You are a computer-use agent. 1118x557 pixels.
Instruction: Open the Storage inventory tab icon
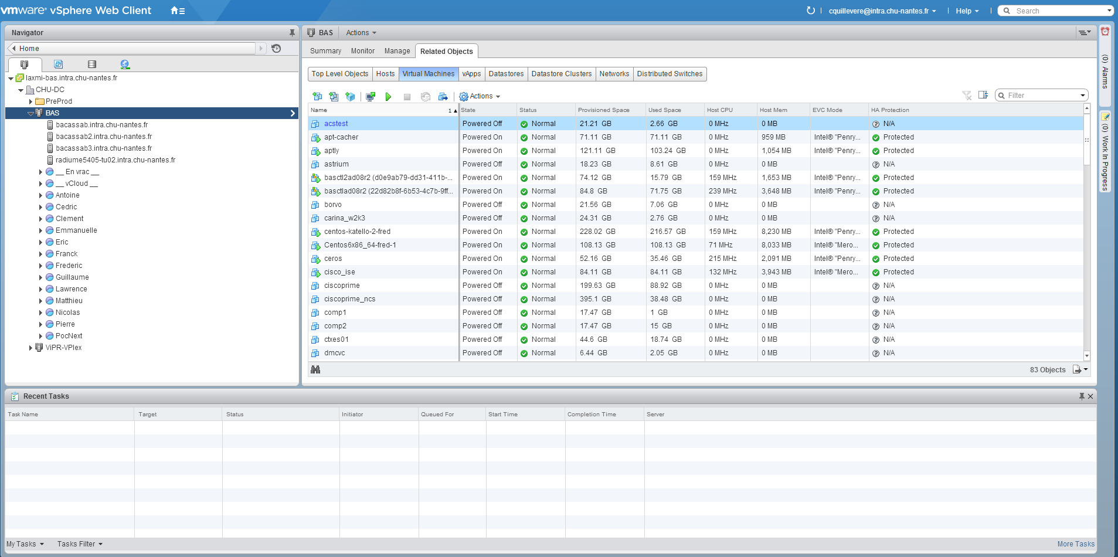[91, 64]
